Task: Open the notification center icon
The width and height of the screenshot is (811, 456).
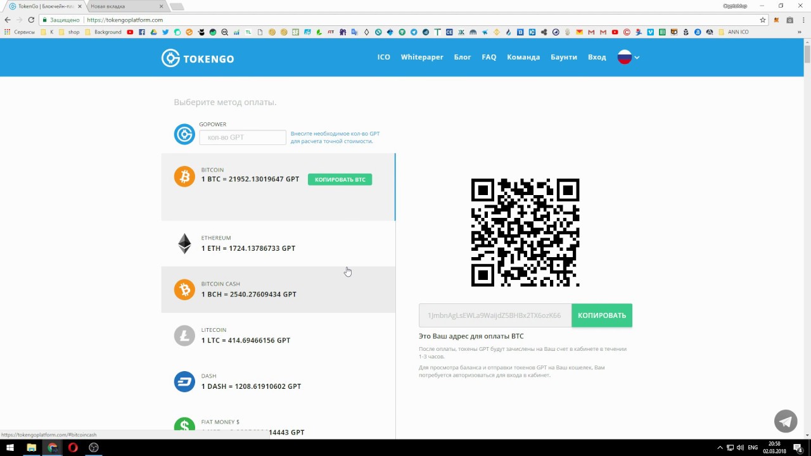Action: pos(798,448)
